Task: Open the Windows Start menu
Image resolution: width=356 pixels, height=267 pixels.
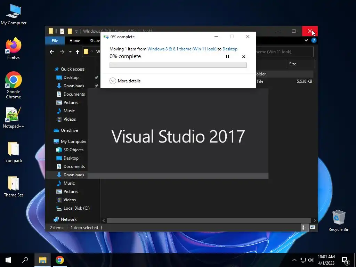Action: pyautogui.click(x=8, y=260)
